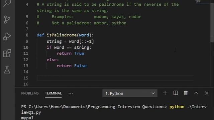Open the Source Control view
The width and height of the screenshot is (214, 120).
(x=7, y=20)
